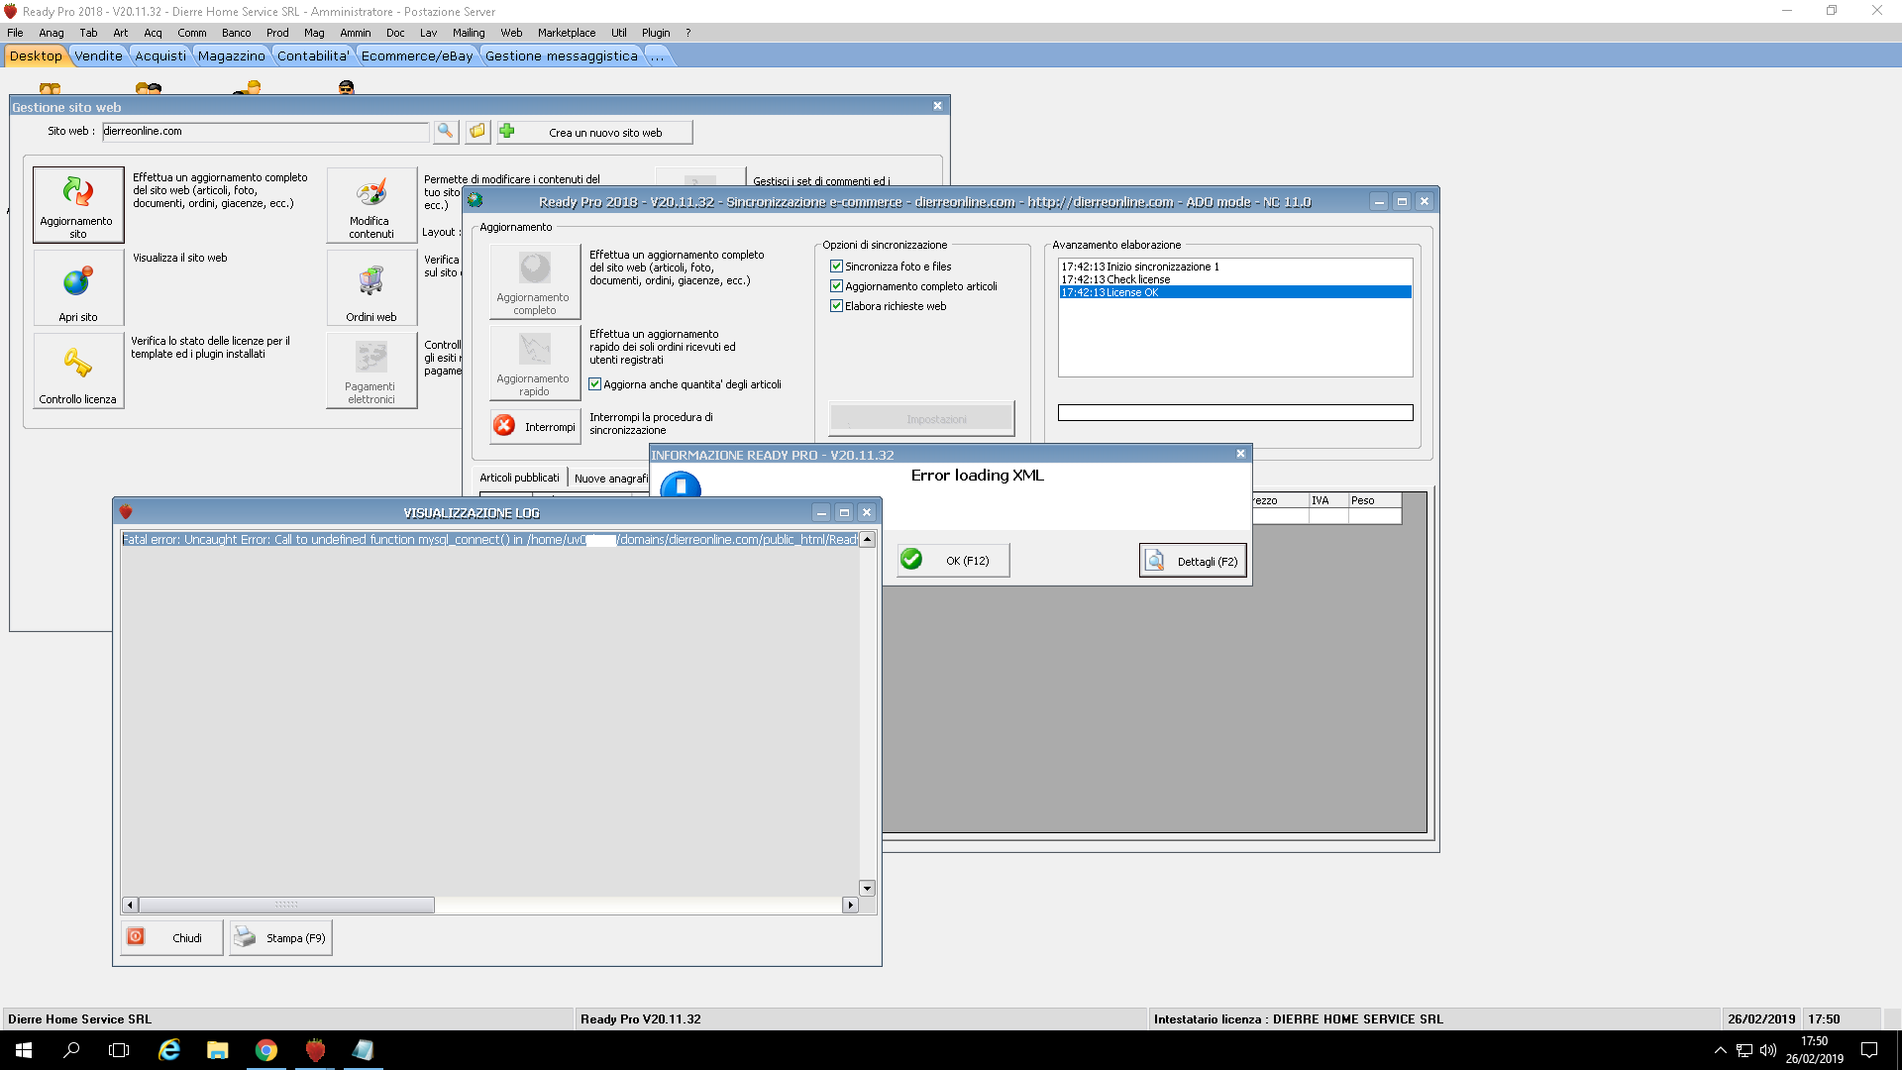Open the Start menu
The image size is (1902, 1070).
(24, 1049)
